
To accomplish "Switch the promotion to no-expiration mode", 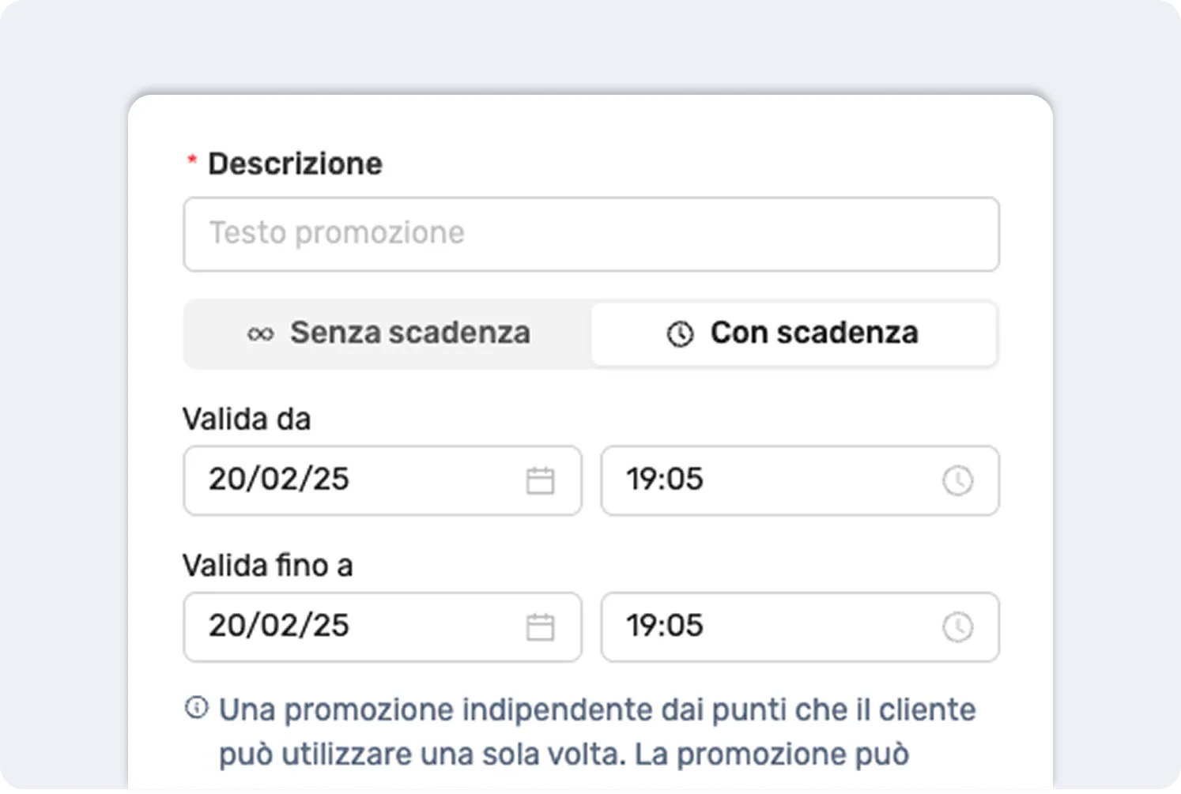I will click(x=386, y=333).
